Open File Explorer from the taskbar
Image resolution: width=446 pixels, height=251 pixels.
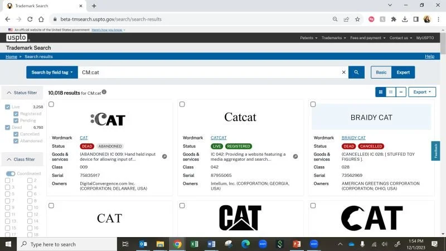tap(160, 244)
